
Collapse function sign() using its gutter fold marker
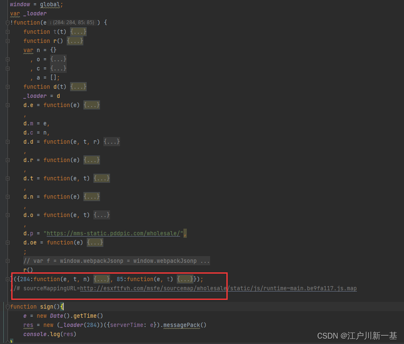point(8,307)
